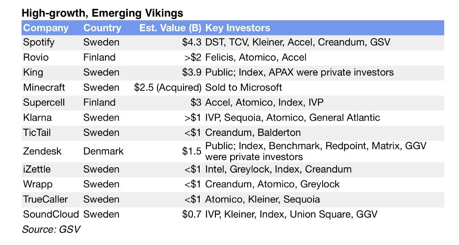Click Denmark in the Country column
Image resolution: width=459 pixels, height=245 pixels.
104,151
